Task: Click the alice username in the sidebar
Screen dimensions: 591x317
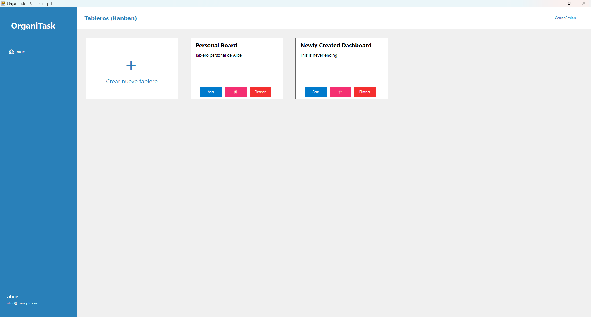Action: 13,296
